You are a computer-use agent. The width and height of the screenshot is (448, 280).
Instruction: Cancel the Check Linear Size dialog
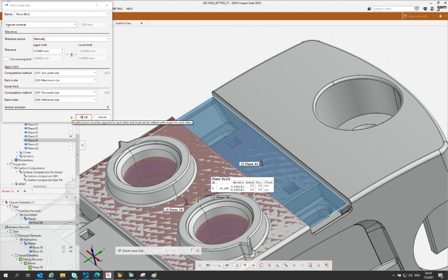coord(102,117)
